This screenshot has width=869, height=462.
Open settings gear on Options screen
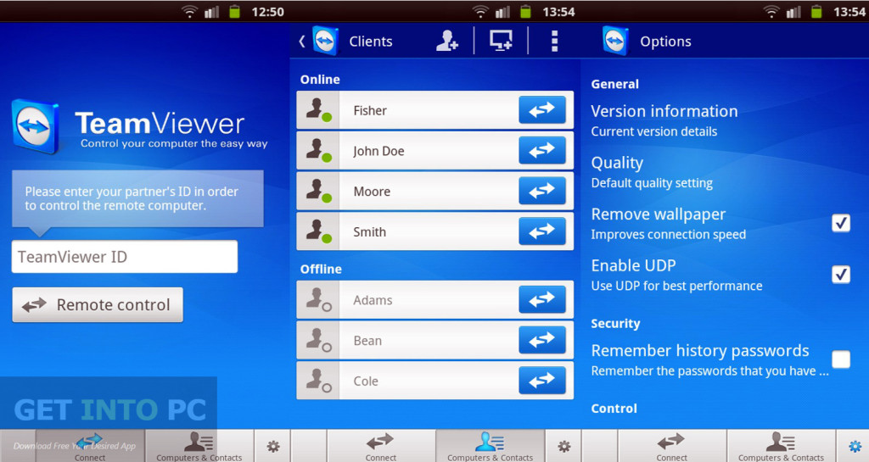(854, 446)
